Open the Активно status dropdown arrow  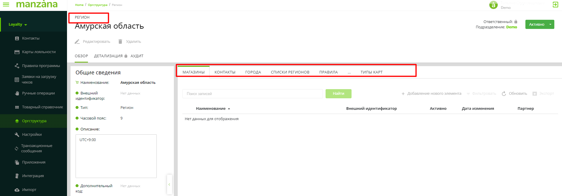click(550, 24)
